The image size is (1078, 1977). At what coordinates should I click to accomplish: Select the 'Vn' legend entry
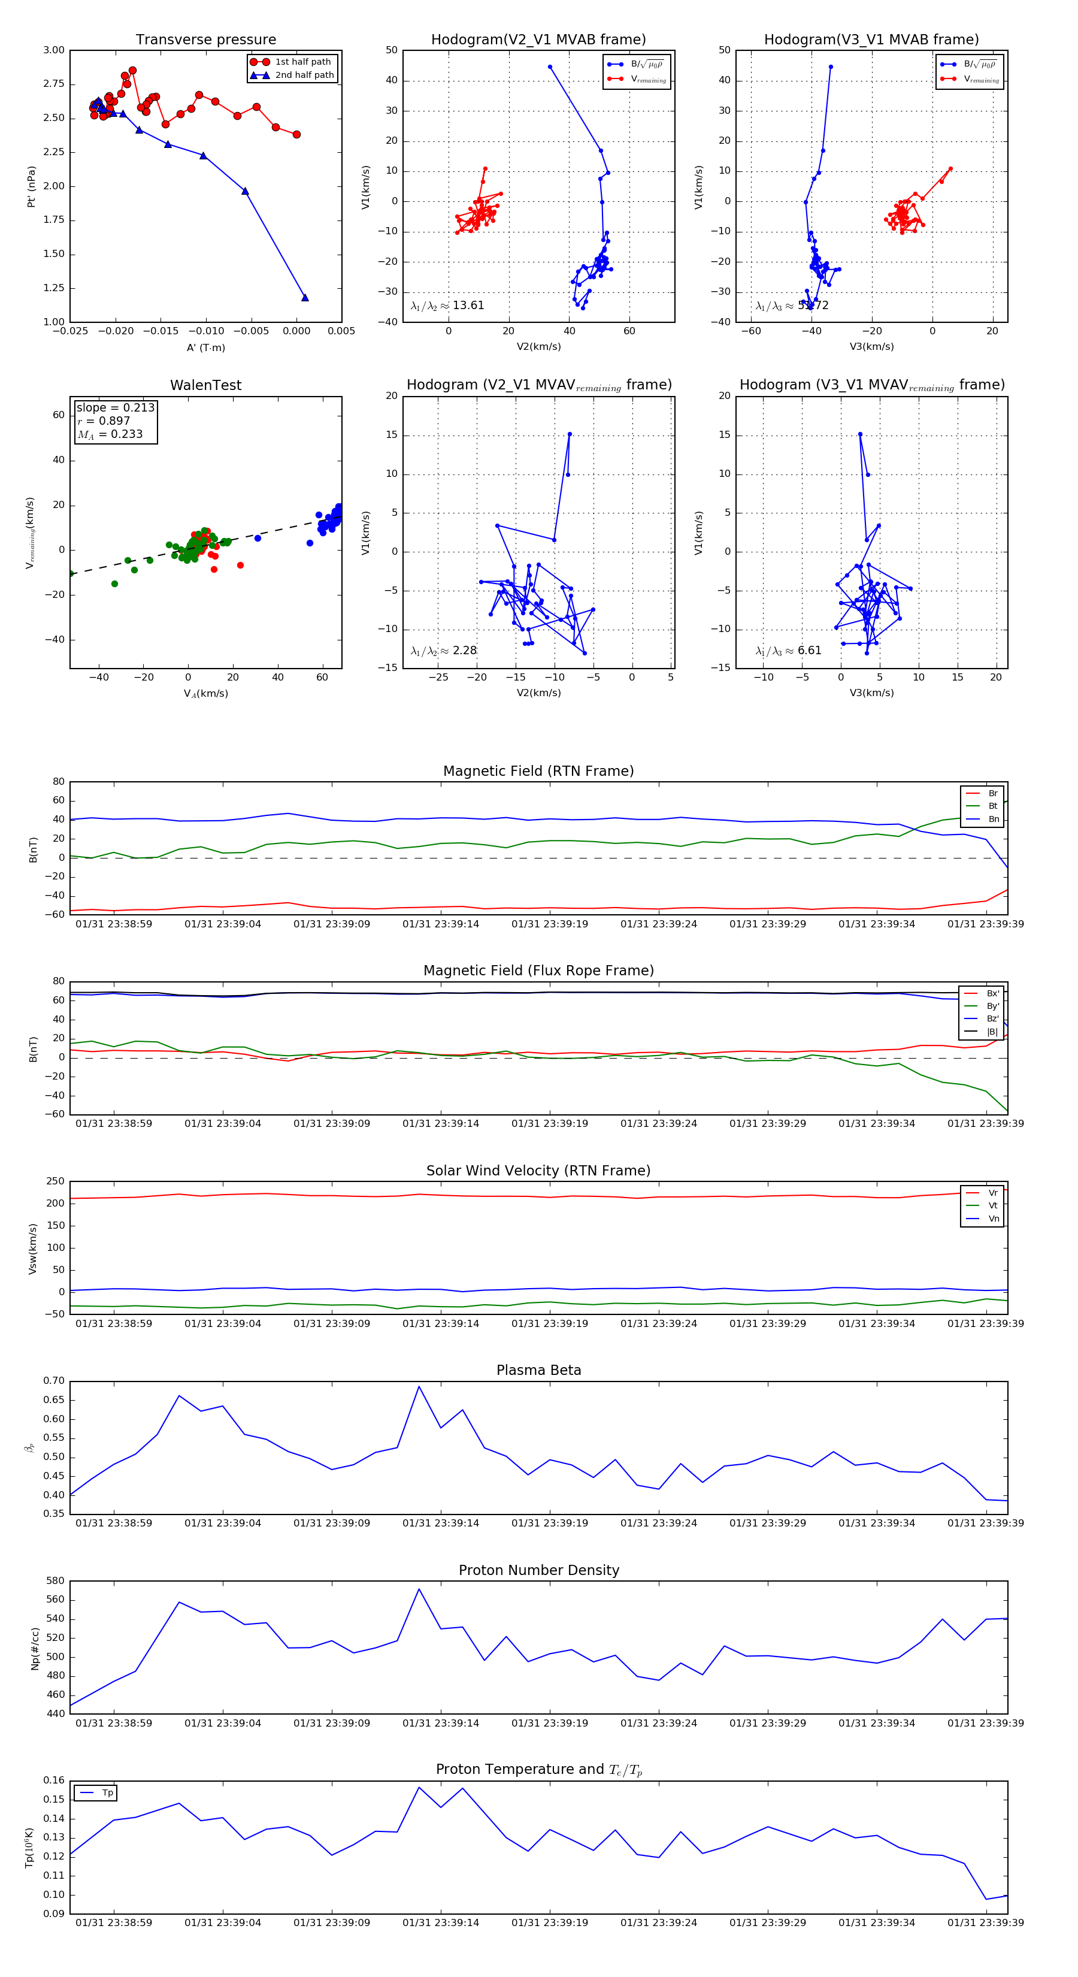tap(982, 1219)
